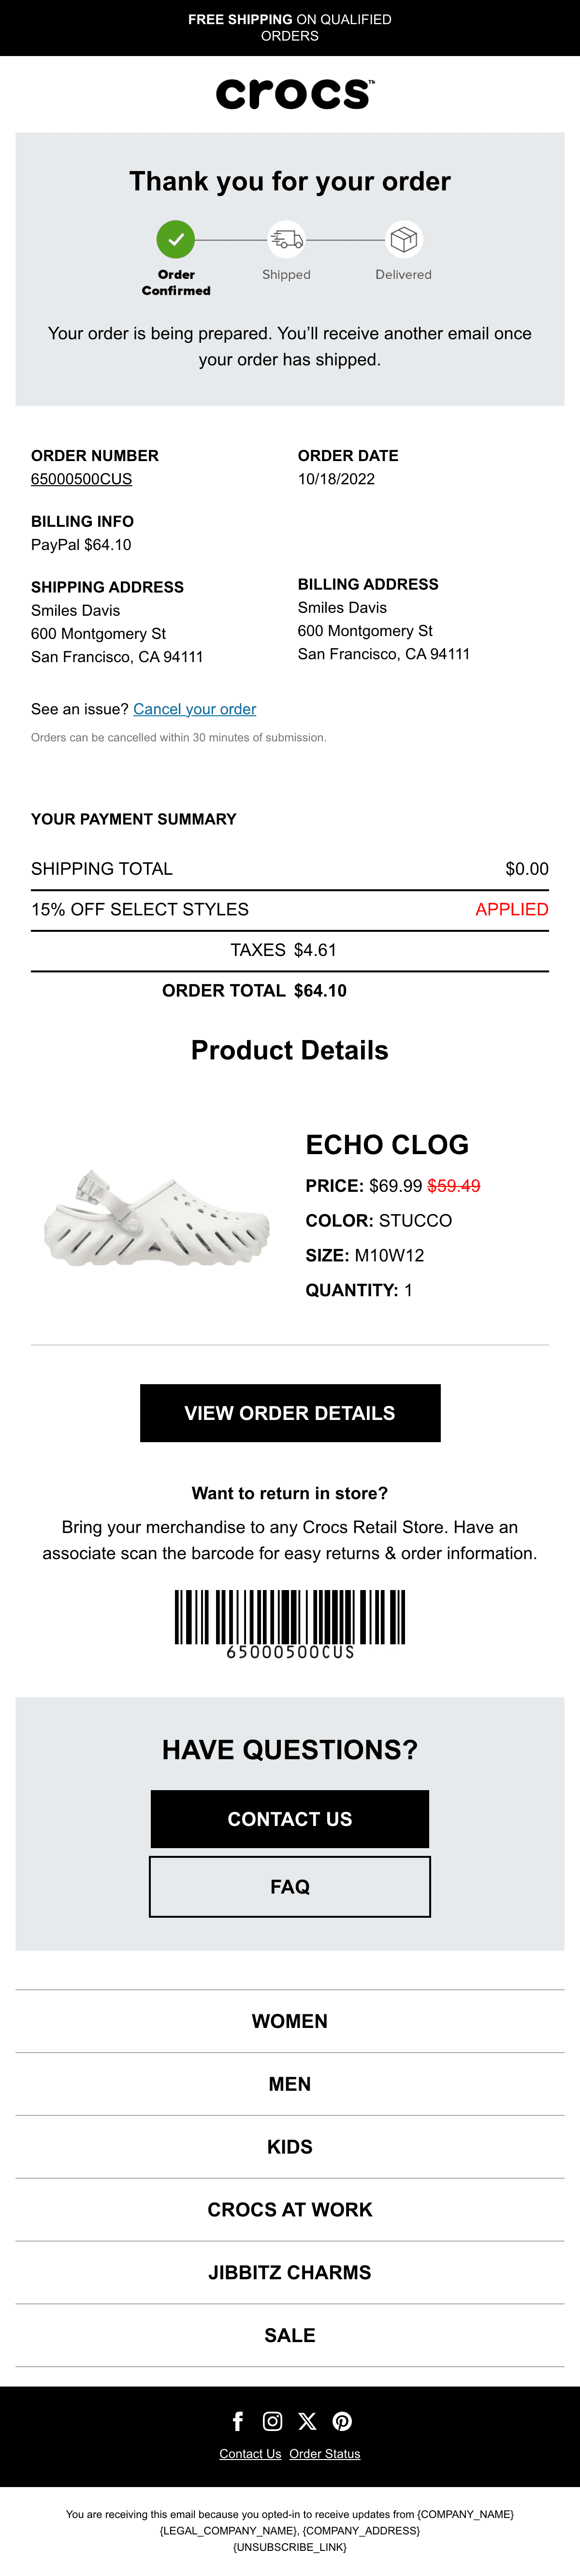Screen dimensions: 580x2576
Task: Open the Pinterest icon in footer
Action: pos(342,2421)
